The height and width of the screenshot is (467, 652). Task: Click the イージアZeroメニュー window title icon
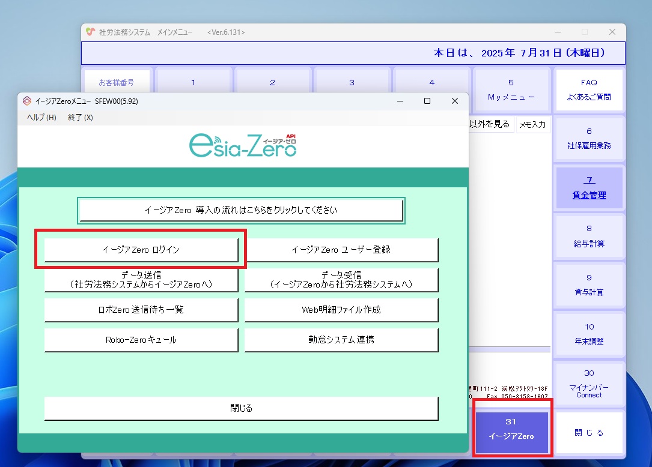[x=27, y=101]
